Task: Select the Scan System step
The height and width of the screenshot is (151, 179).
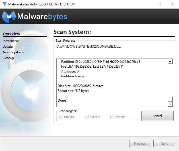Action: pyautogui.click(x=13, y=52)
